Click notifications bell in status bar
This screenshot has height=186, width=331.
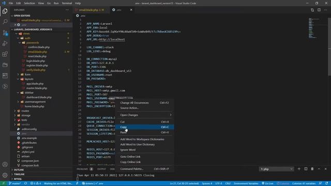(326, 183)
